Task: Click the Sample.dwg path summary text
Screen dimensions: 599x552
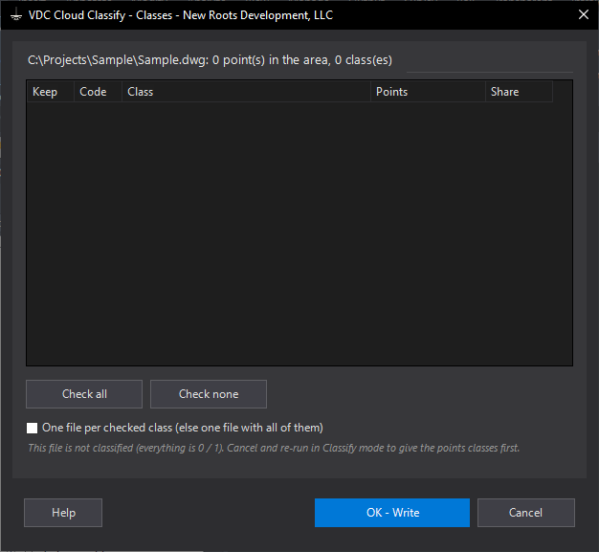Action: pos(210,60)
